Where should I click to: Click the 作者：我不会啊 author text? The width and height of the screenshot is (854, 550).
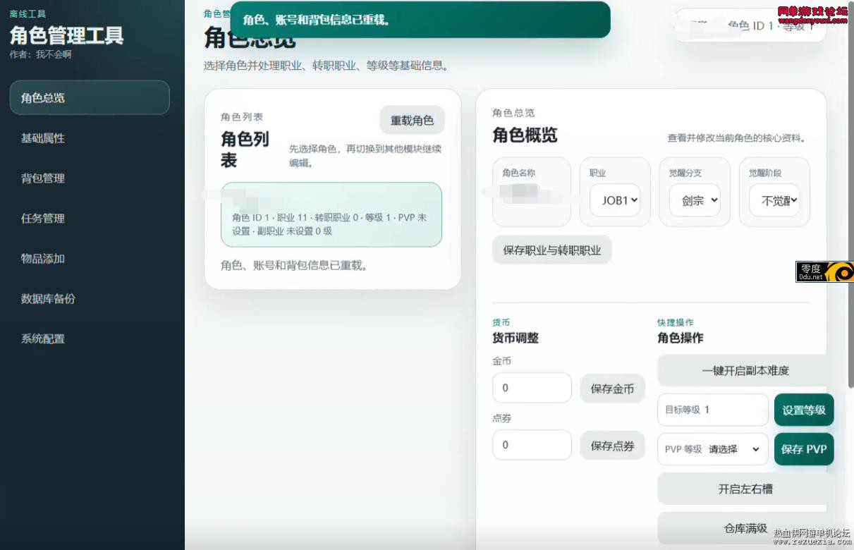coord(41,54)
